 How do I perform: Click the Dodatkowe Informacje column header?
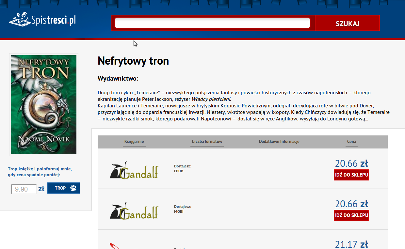click(279, 142)
